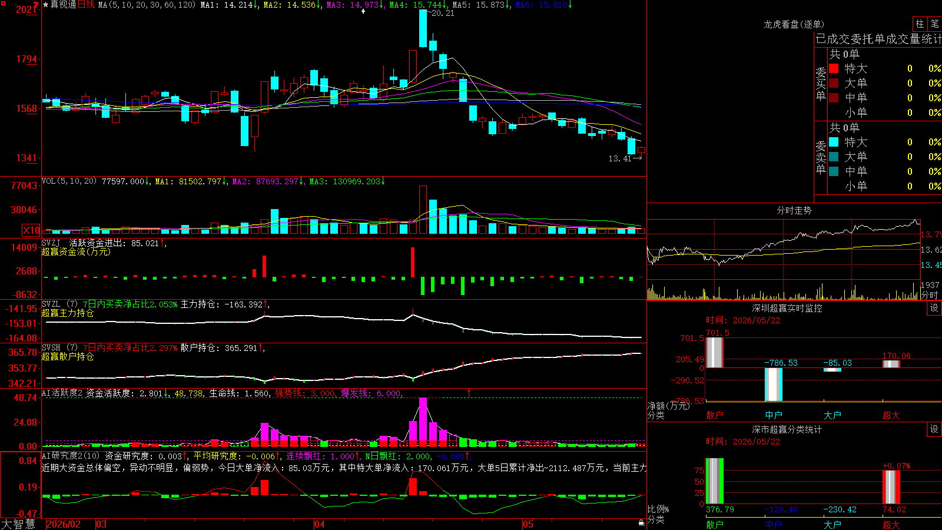Click the MA1: 14.214 value
942x530 pixels.
point(228,5)
